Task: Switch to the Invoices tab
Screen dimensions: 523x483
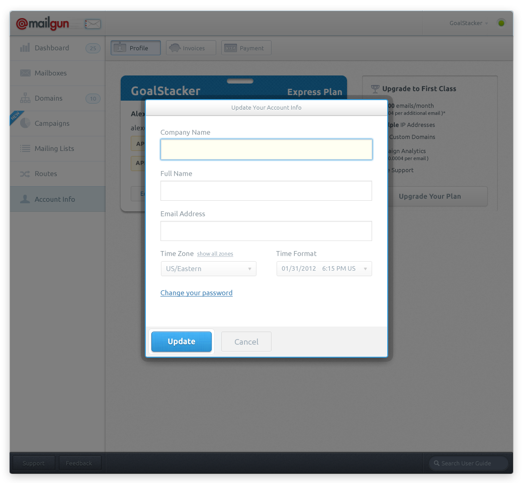Action: tap(191, 48)
